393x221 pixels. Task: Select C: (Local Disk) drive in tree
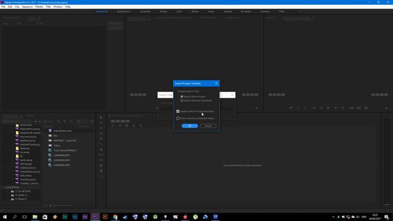click(x=23, y=191)
